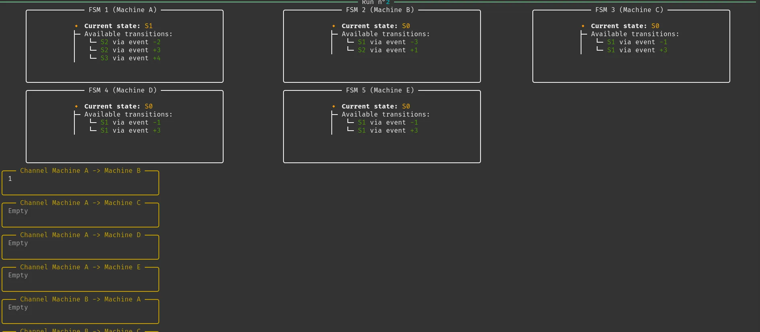The width and height of the screenshot is (760, 332).
Task: Expand Available transitions in FSM 5 (Machine E)
Action: click(x=385, y=115)
